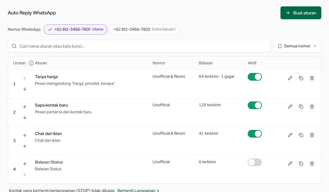Click the "41 terkirim" cell
329x192 pixels.
(x=209, y=133)
